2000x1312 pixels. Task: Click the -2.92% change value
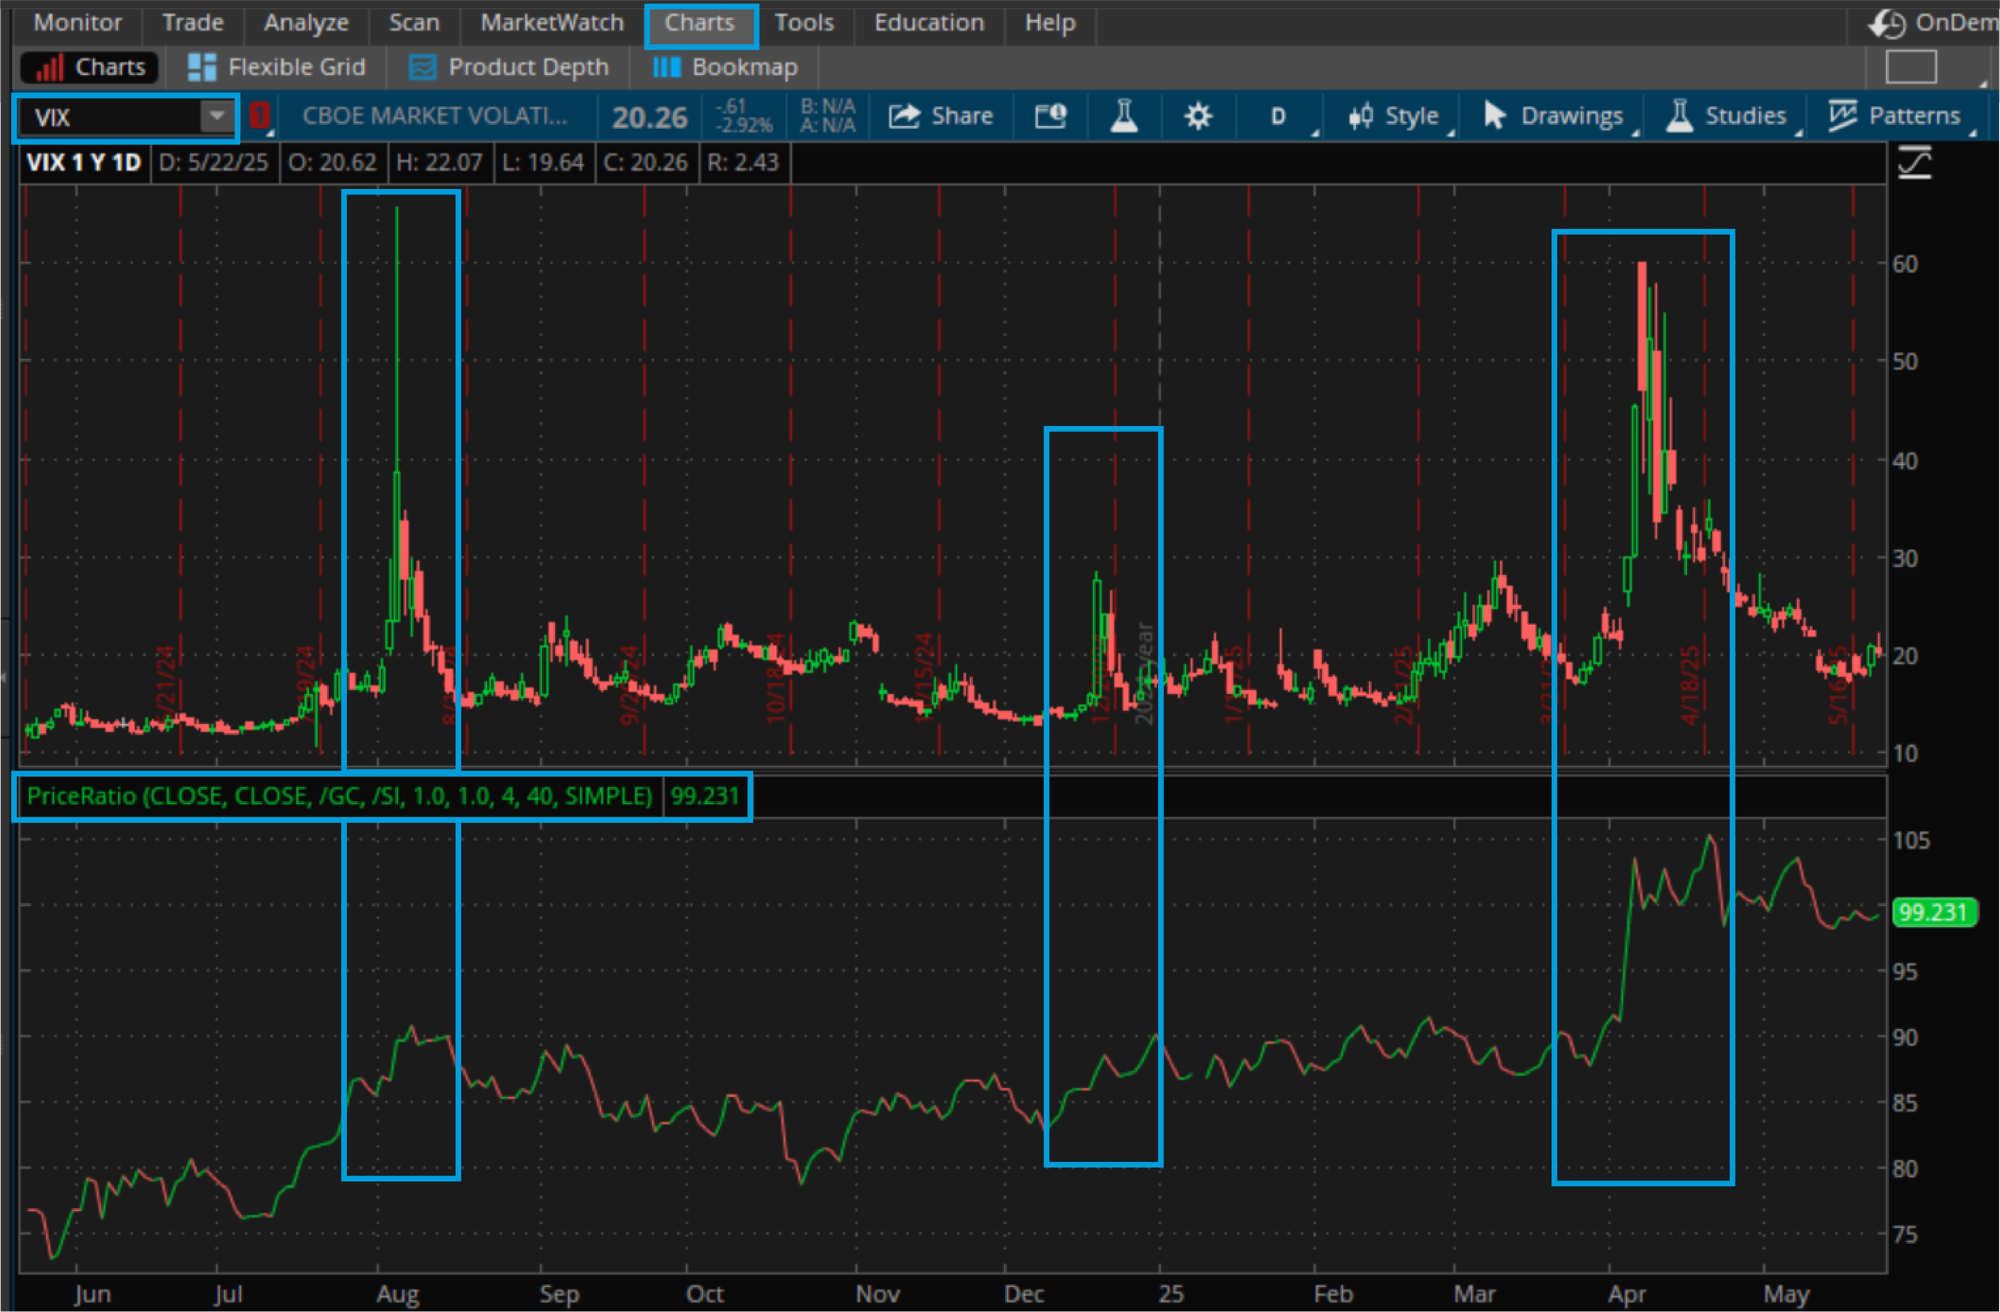click(744, 126)
